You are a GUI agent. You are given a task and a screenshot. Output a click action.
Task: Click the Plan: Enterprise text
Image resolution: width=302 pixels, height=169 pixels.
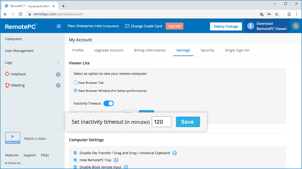pos(93,26)
